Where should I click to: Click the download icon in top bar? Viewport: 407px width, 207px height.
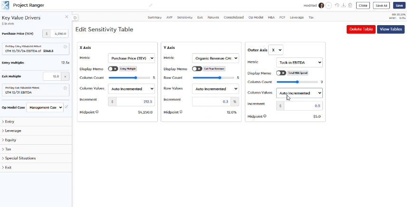344,5
